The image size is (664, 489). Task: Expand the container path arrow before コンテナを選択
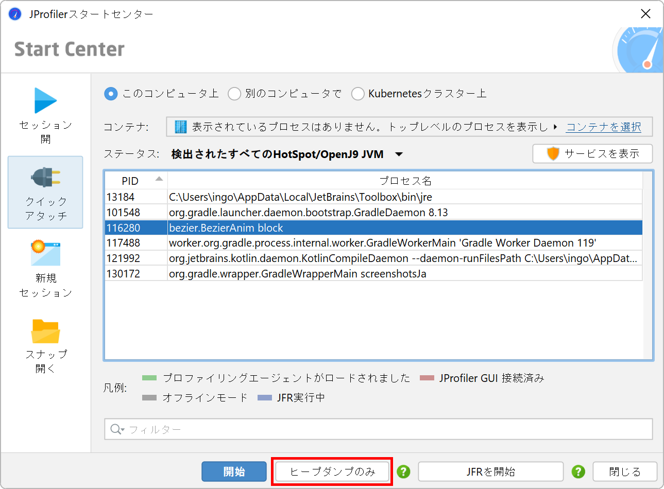(555, 127)
